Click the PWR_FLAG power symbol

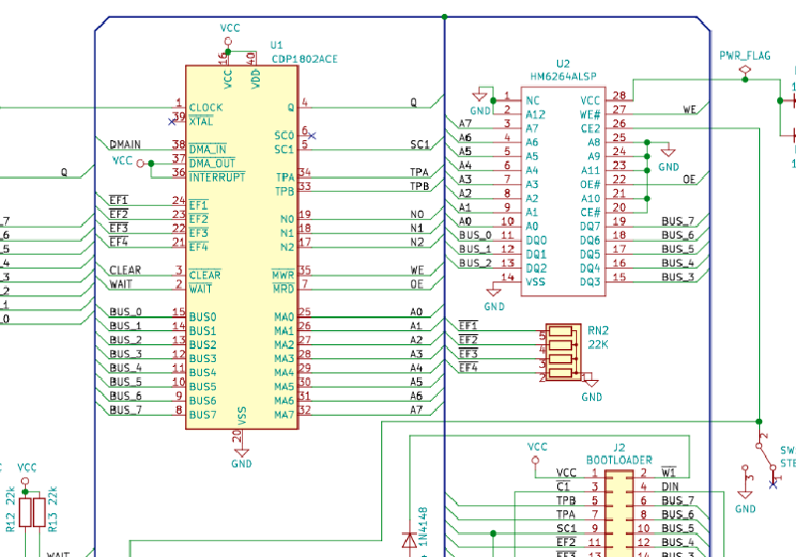pos(744,78)
